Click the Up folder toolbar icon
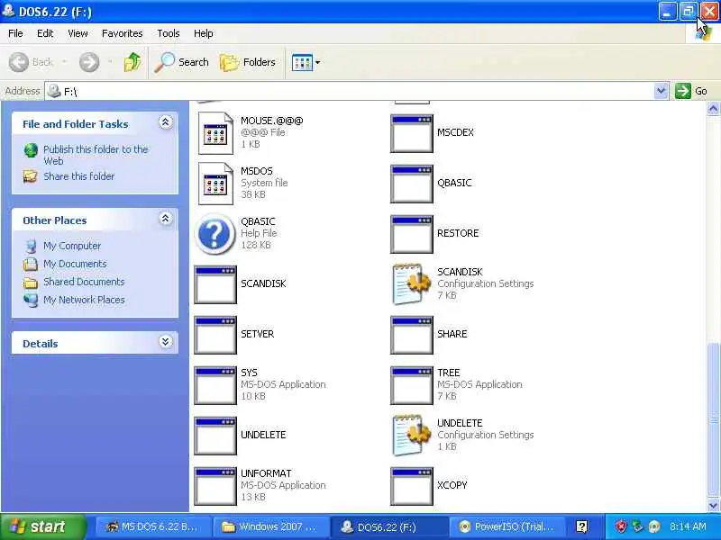721x540 pixels. pyautogui.click(x=132, y=62)
